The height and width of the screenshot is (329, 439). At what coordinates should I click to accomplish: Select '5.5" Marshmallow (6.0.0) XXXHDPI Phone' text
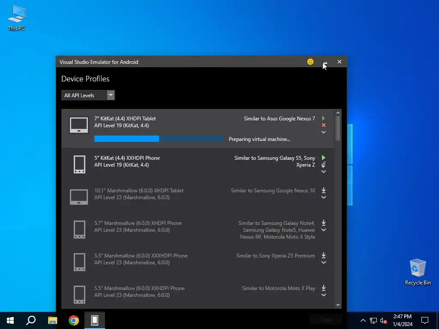click(x=141, y=256)
